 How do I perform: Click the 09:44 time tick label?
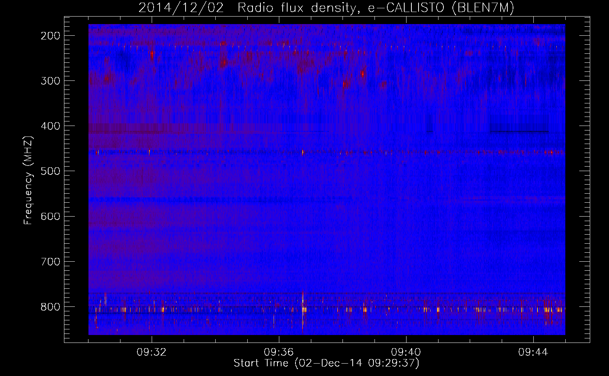533,352
